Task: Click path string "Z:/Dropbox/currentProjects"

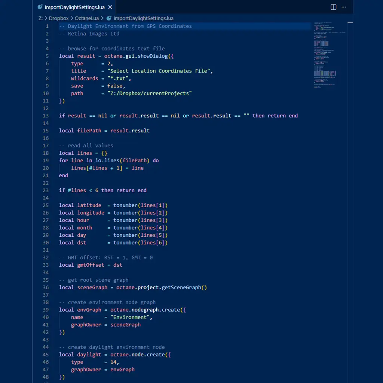Action: point(150,93)
